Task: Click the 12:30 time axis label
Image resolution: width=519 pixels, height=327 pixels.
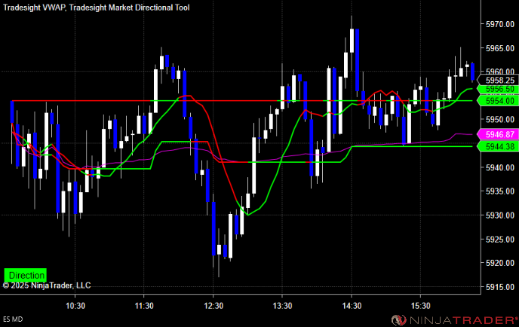Action: [213, 305]
